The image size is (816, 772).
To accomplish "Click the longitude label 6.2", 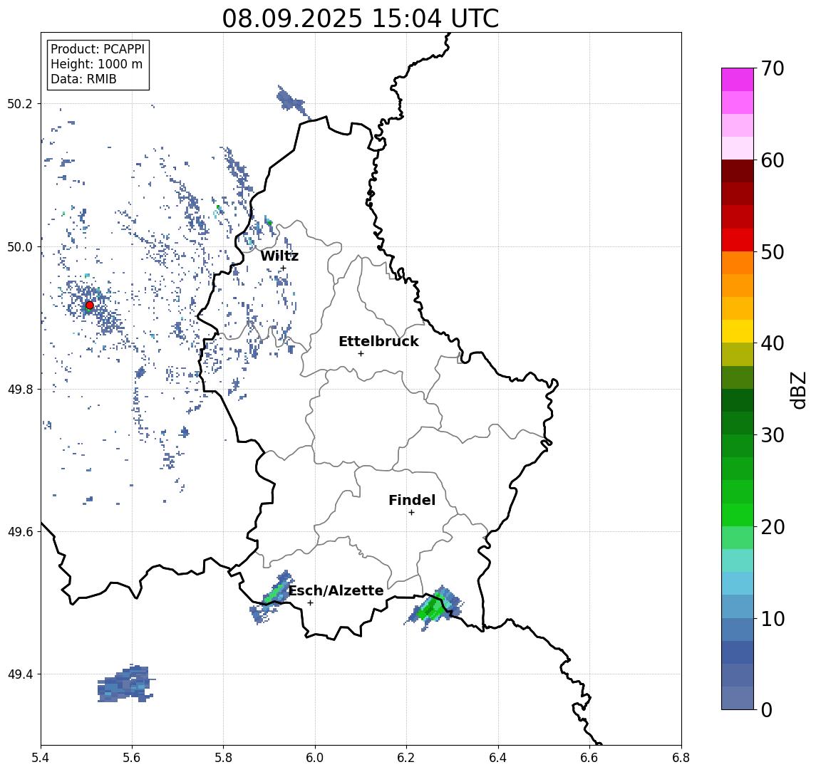I will click(x=406, y=758).
